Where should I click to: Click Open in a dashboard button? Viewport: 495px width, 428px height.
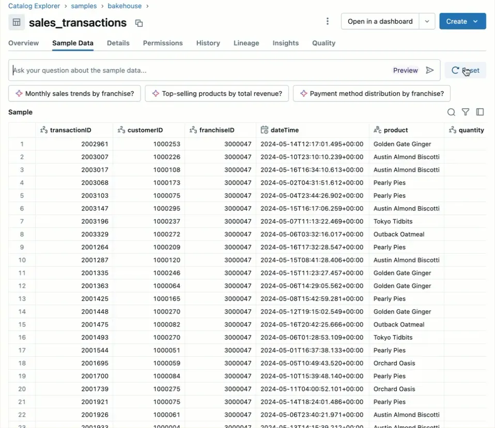click(x=380, y=21)
